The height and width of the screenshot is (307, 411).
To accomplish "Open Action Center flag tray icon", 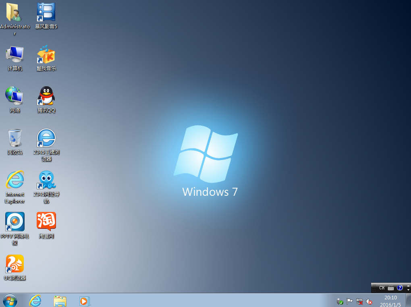I will 349,301.
